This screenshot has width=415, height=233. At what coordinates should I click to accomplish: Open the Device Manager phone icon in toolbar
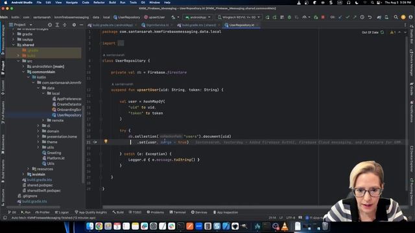pos(386,17)
